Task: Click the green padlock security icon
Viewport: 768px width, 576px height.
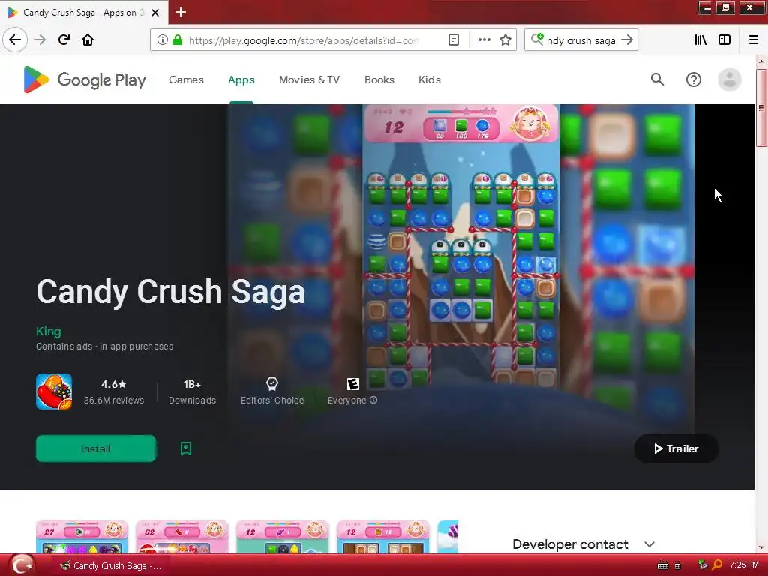Action: [x=178, y=40]
